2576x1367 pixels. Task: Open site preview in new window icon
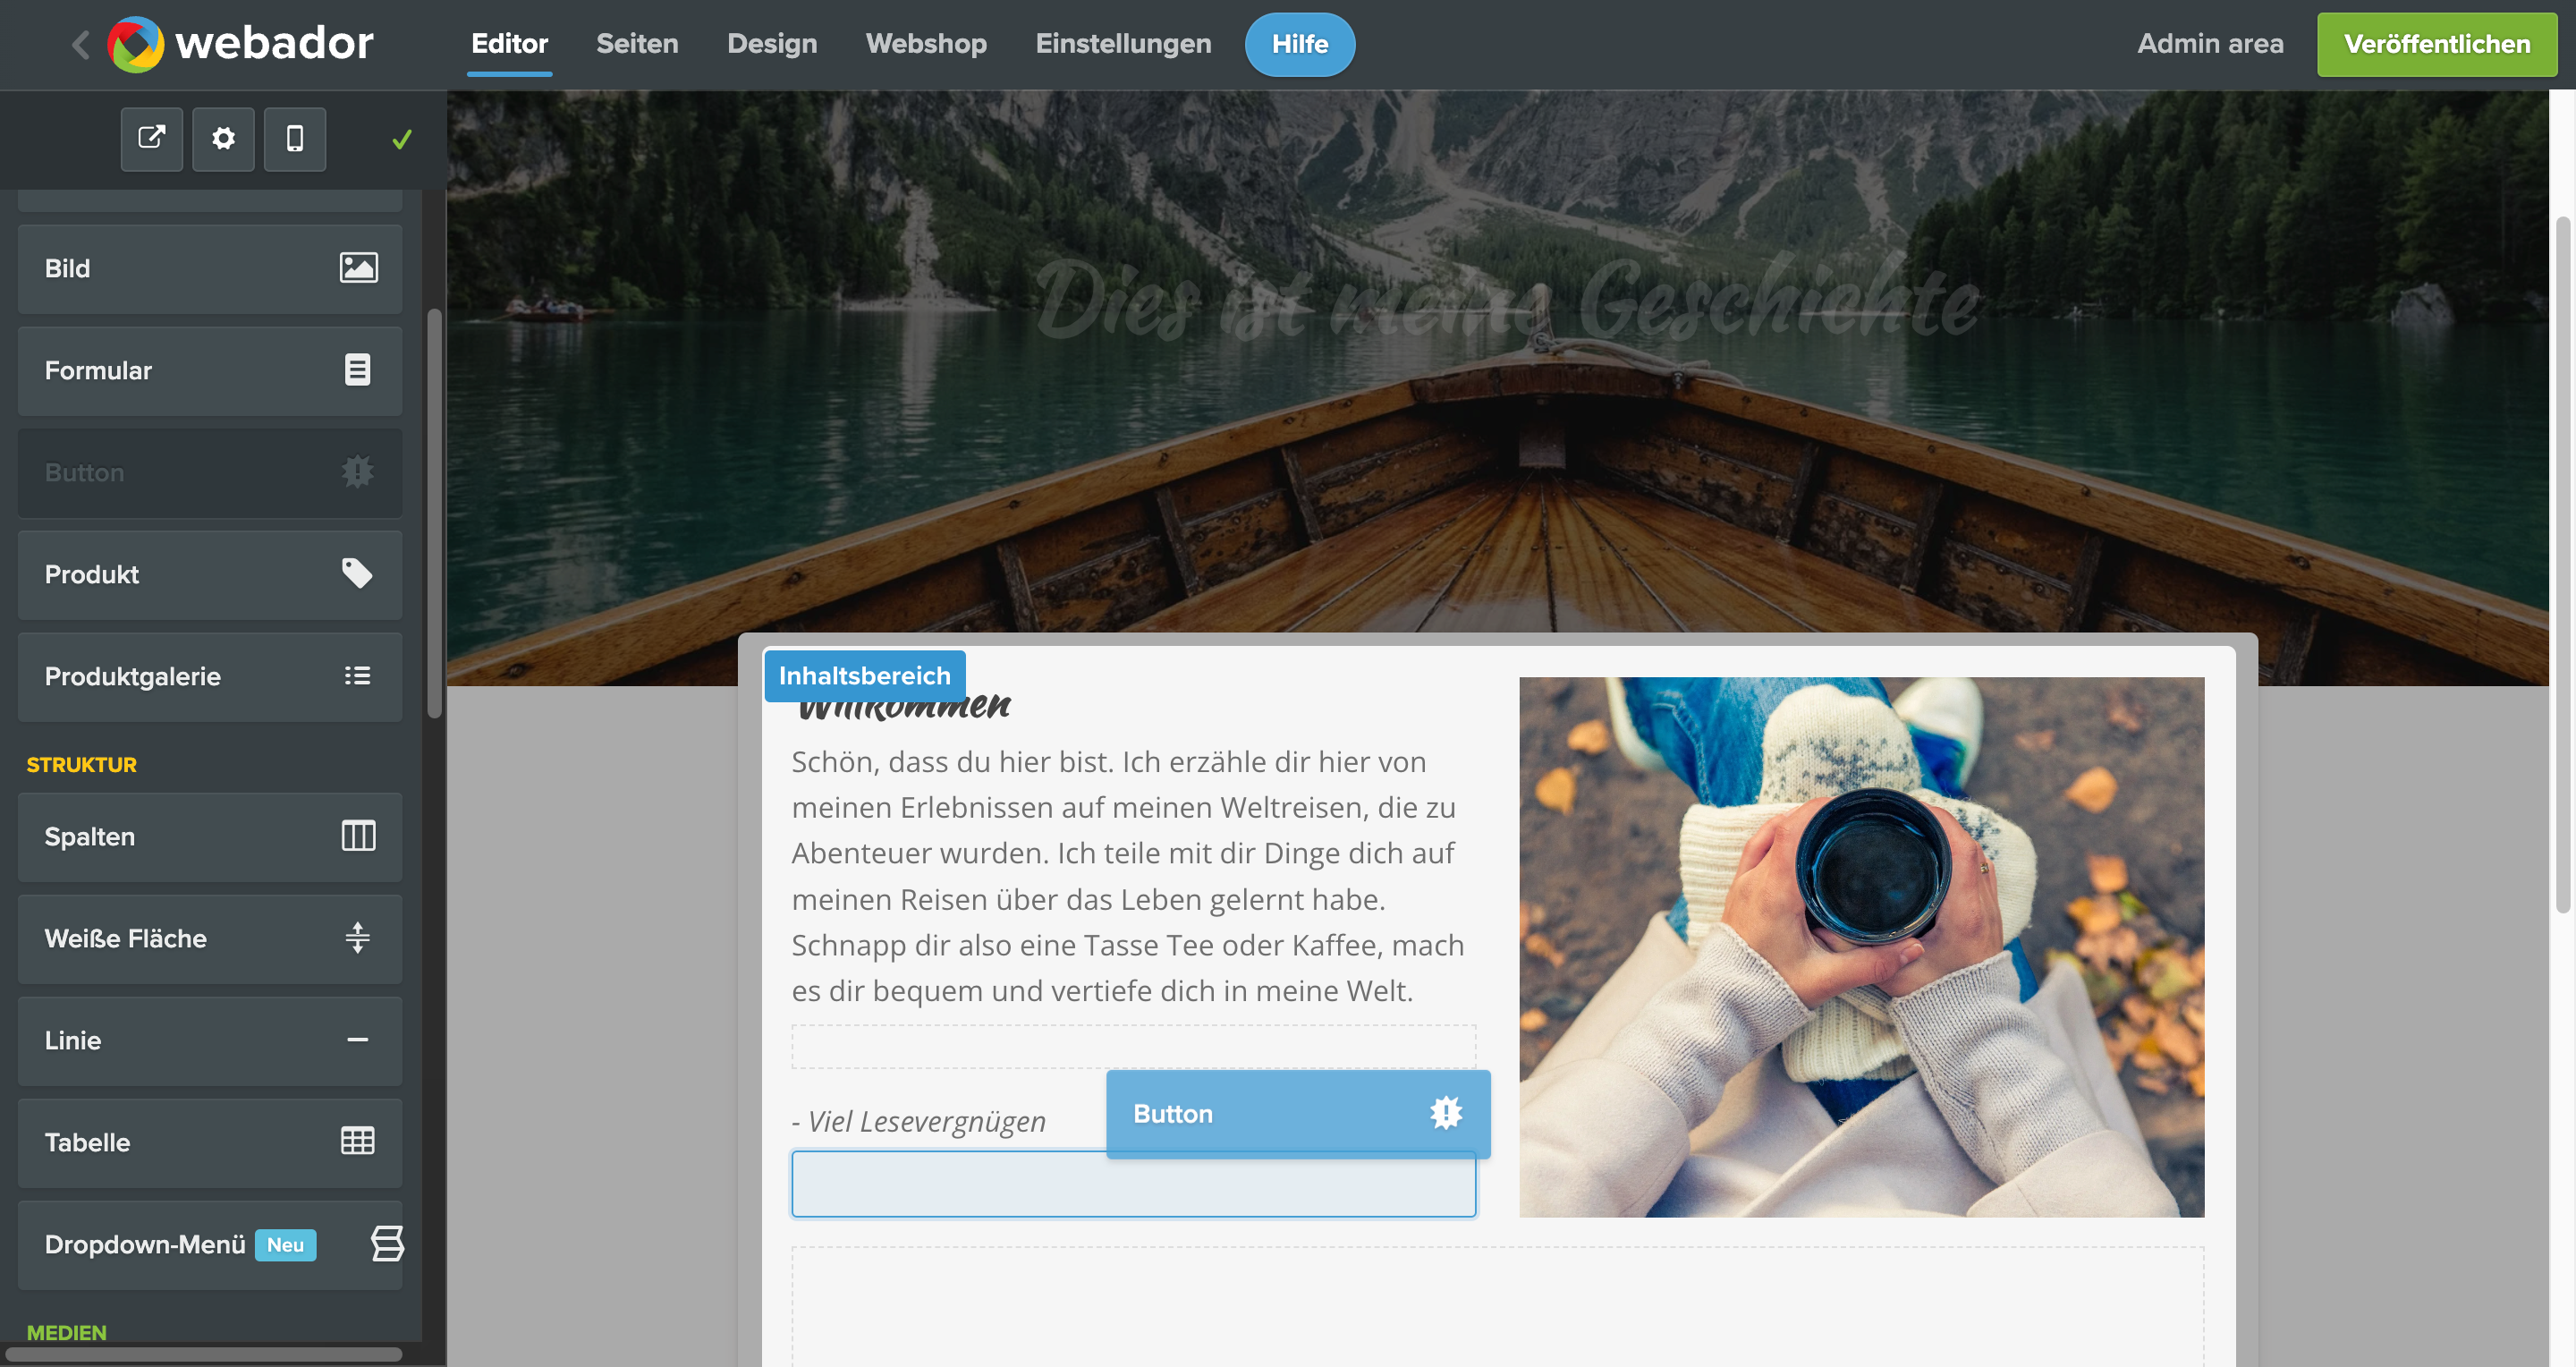pyautogui.click(x=152, y=138)
